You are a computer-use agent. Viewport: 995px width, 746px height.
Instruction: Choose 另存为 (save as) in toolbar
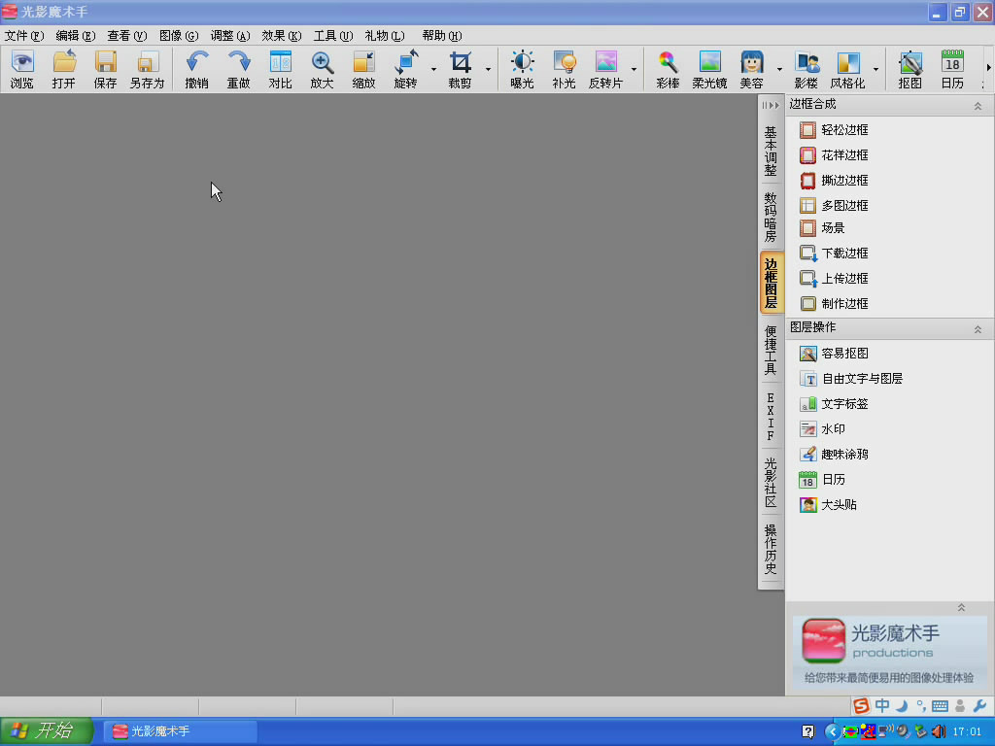click(x=148, y=69)
